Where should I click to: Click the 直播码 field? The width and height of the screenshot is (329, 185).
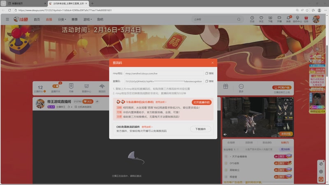(164, 81)
